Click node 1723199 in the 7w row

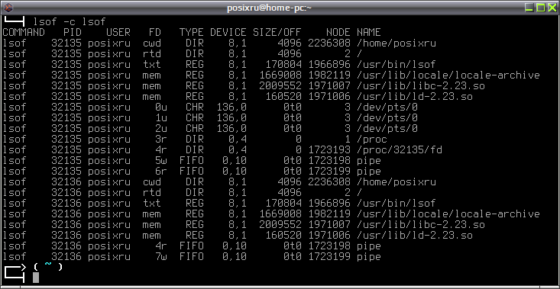coord(329,257)
